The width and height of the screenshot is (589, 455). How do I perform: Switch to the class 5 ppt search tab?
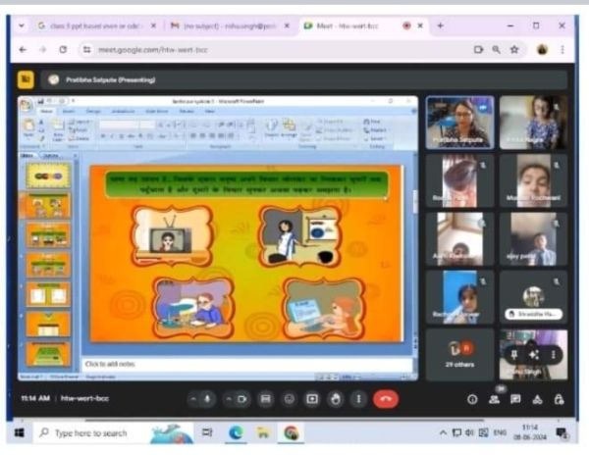tap(92, 25)
